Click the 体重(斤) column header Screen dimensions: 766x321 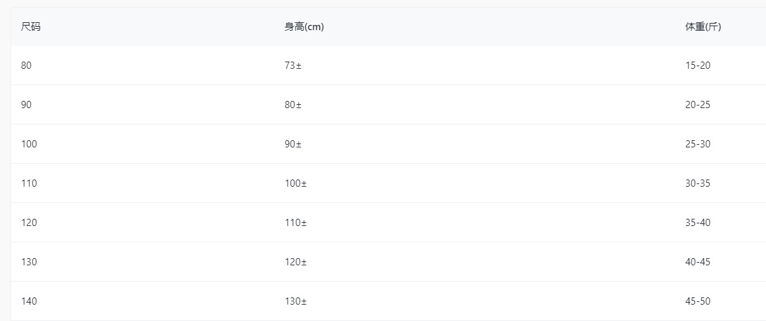(703, 27)
